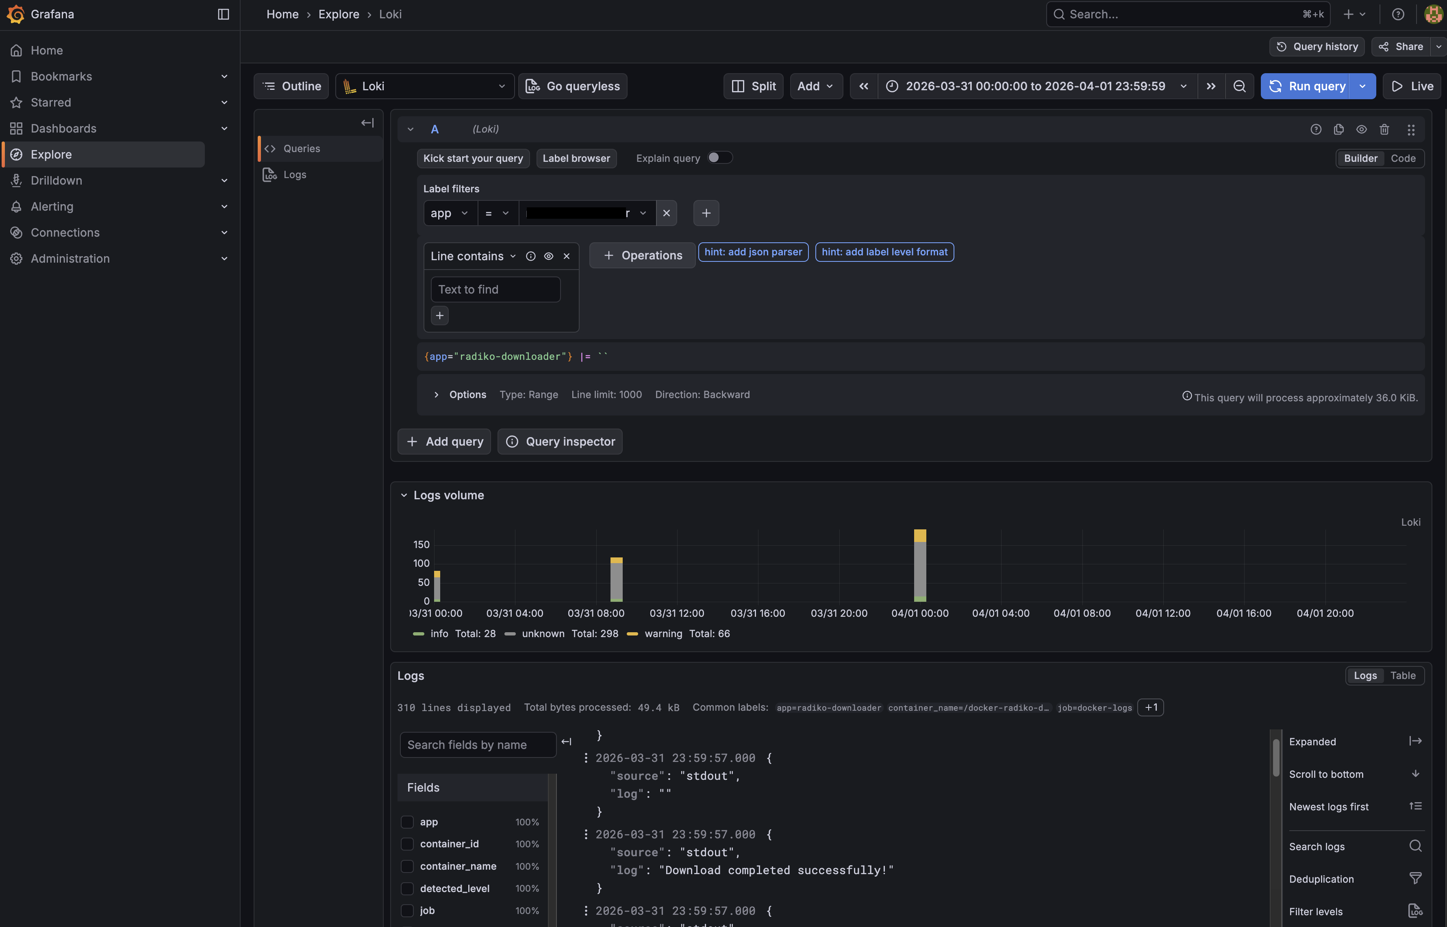Check the detected_level field checkbox

(x=407, y=889)
